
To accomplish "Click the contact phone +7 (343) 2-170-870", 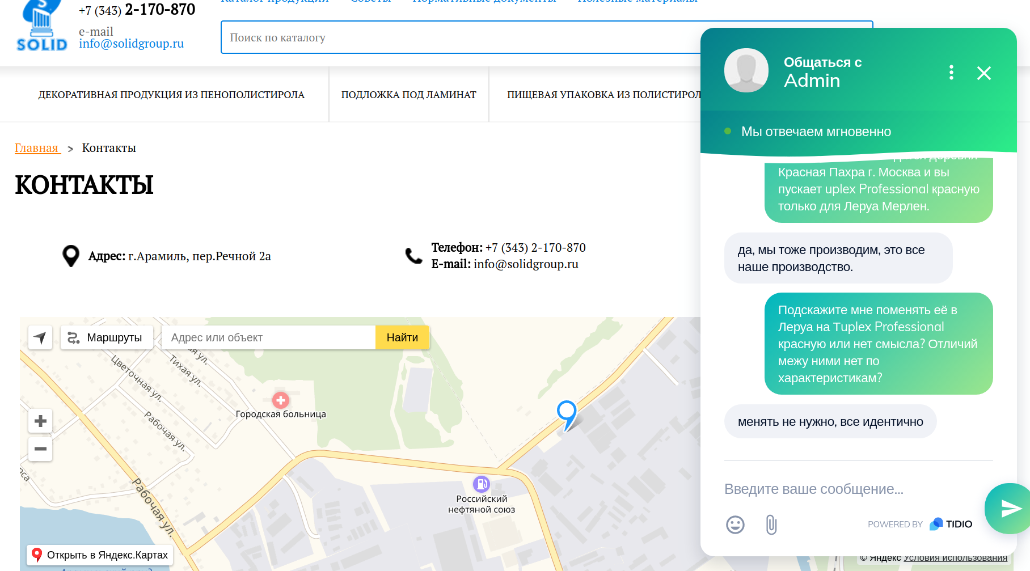I will (535, 248).
